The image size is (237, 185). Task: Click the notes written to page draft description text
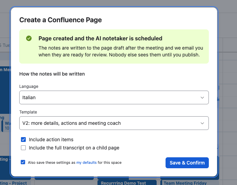[121, 51]
